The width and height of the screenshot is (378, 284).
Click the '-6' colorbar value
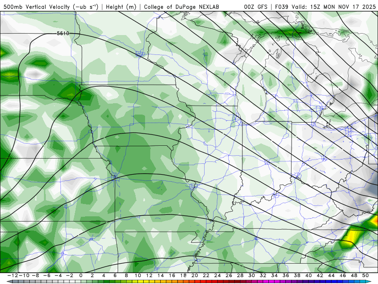(46, 275)
